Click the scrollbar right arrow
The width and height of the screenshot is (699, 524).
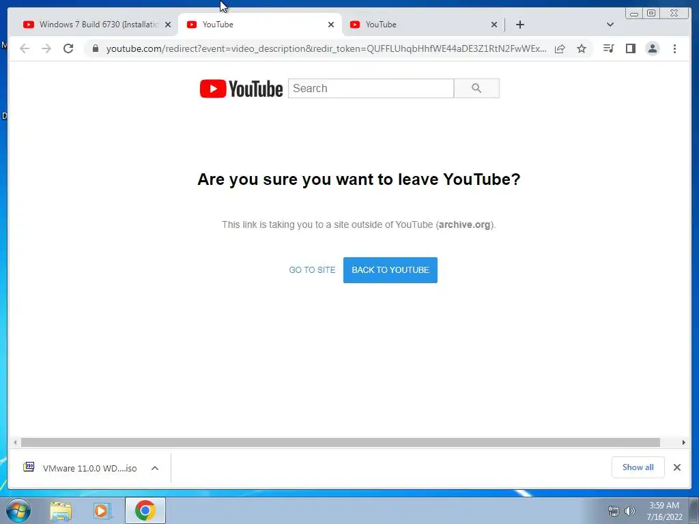(683, 442)
